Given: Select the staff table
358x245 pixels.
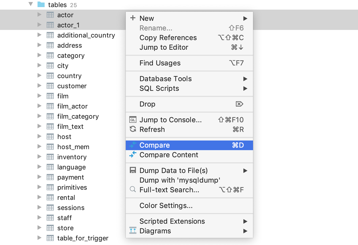Looking at the screenshot, I should click(64, 218).
